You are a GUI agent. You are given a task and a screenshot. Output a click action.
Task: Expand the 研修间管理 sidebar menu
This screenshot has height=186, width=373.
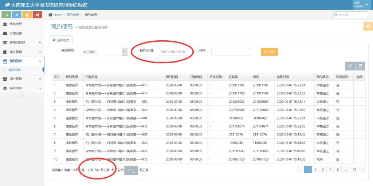pos(22,43)
